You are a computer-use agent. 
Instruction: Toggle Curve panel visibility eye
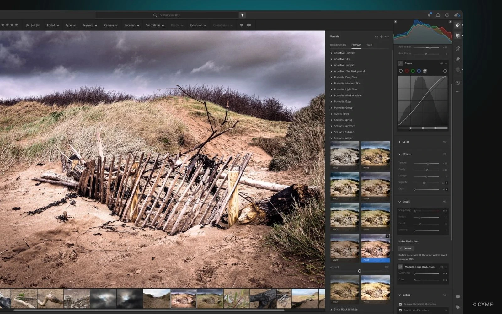point(441,63)
